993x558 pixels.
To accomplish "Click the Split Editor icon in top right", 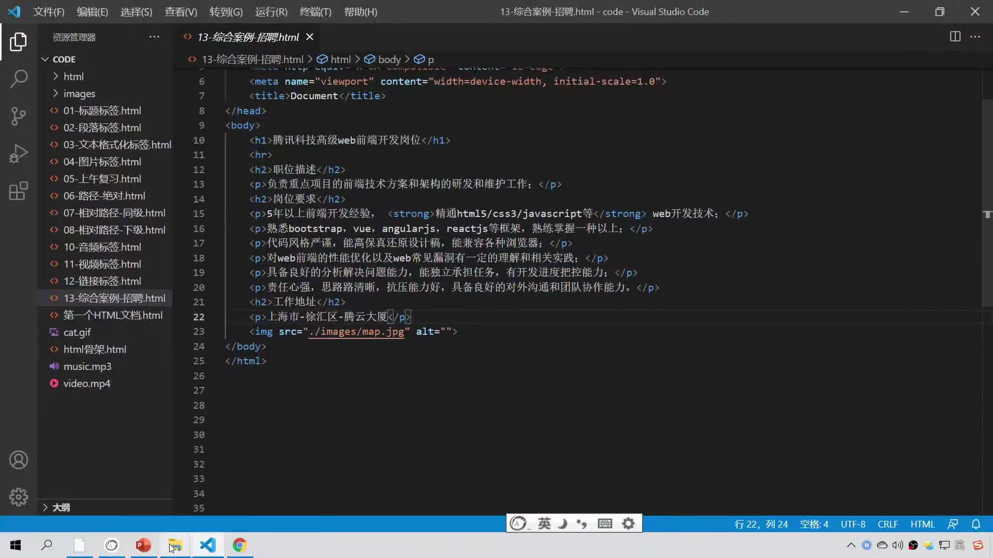I will [x=955, y=36].
